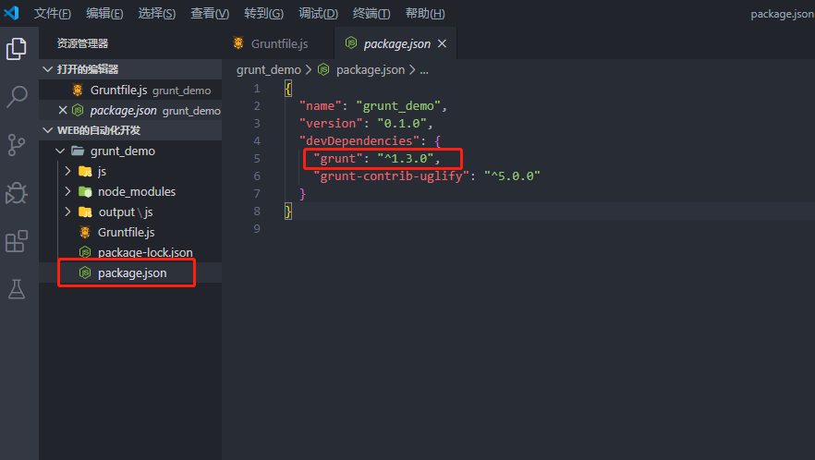Switch to the Gruntfile.js editor tab

(x=278, y=43)
